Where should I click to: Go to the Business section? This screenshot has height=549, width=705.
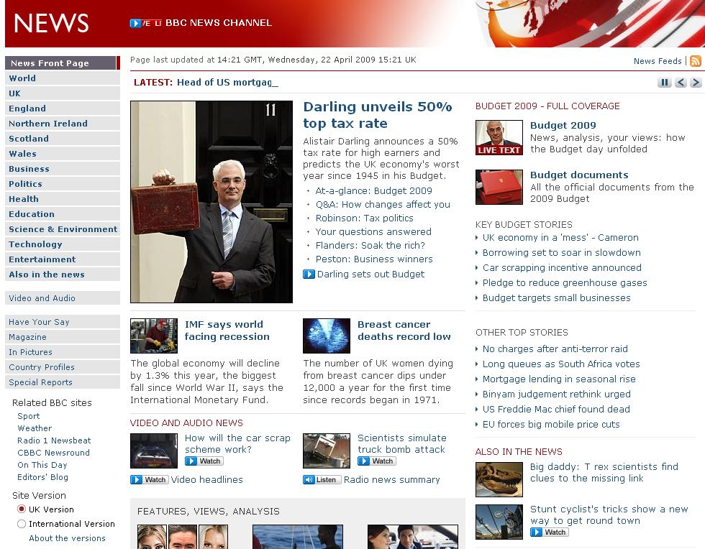[63, 169]
